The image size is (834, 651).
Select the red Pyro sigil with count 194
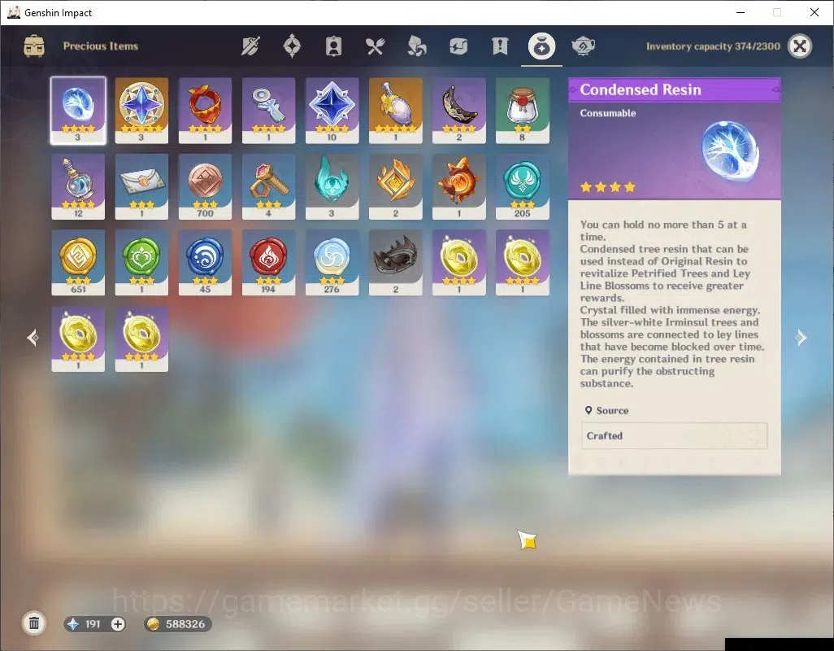coord(268,263)
